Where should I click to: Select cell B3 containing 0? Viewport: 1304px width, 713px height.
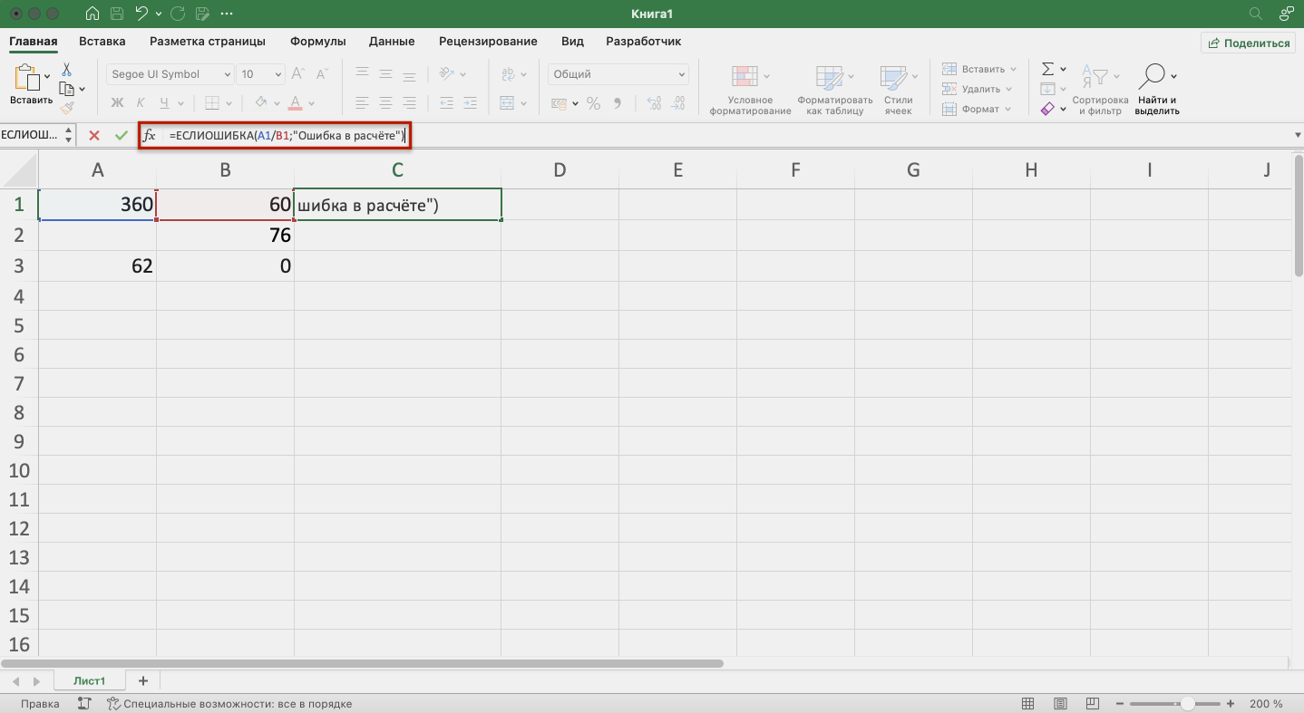click(x=225, y=265)
